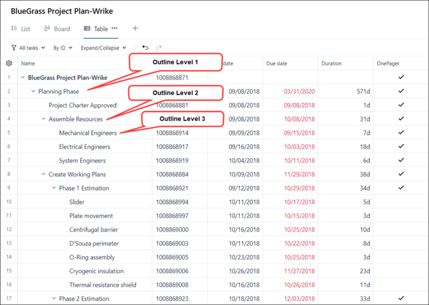Viewport: 429px width, 305px height.
Task: Click the All tasks filter funnel icon
Action: point(14,48)
